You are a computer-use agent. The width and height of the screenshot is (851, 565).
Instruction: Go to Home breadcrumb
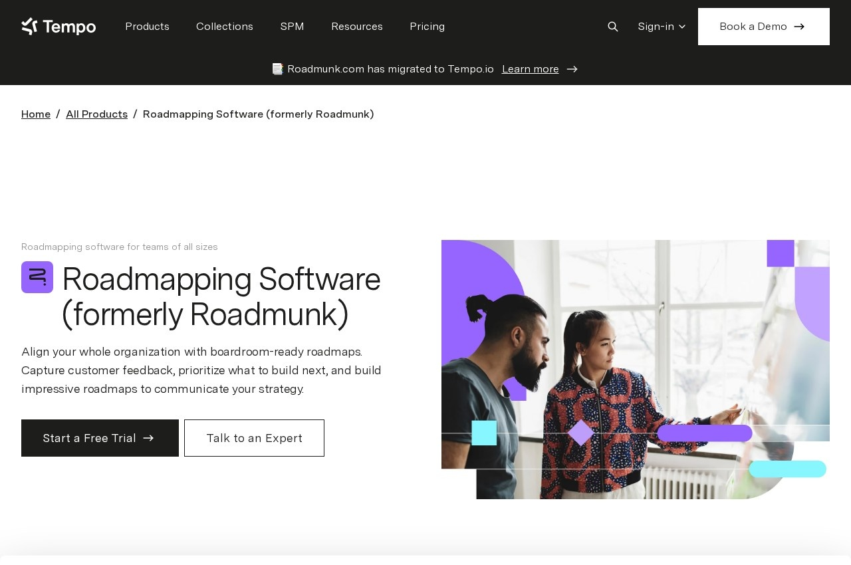coord(36,114)
